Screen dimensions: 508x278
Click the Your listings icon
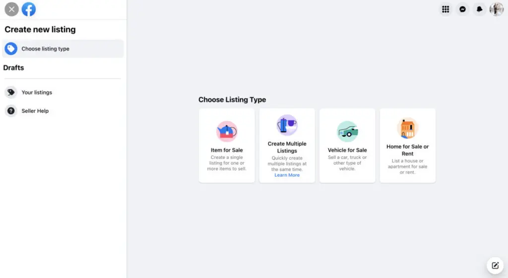click(x=11, y=92)
